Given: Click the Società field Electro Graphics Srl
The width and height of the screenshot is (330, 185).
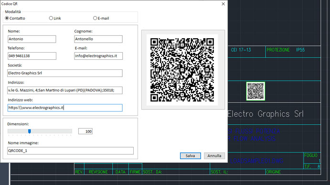Looking at the screenshot, I should 65,73.
